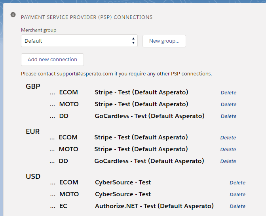
Task: Delete the USD MOTO CyberSource connection
Action: 237,195
